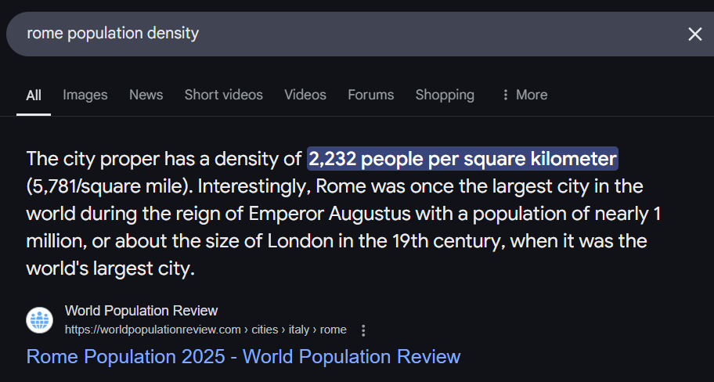Go to the Videos tab
The width and height of the screenshot is (714, 382).
[x=305, y=95]
